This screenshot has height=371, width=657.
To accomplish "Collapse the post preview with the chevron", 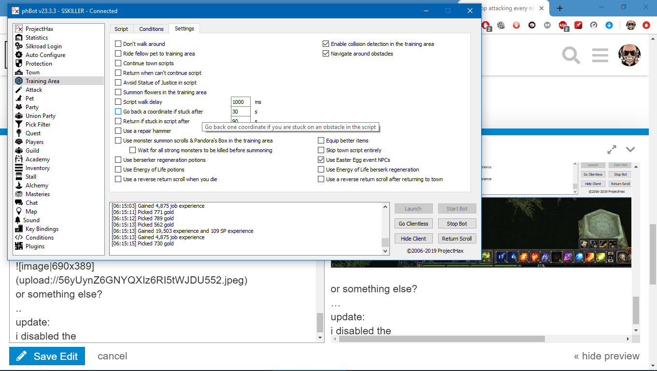I will coord(630,149).
